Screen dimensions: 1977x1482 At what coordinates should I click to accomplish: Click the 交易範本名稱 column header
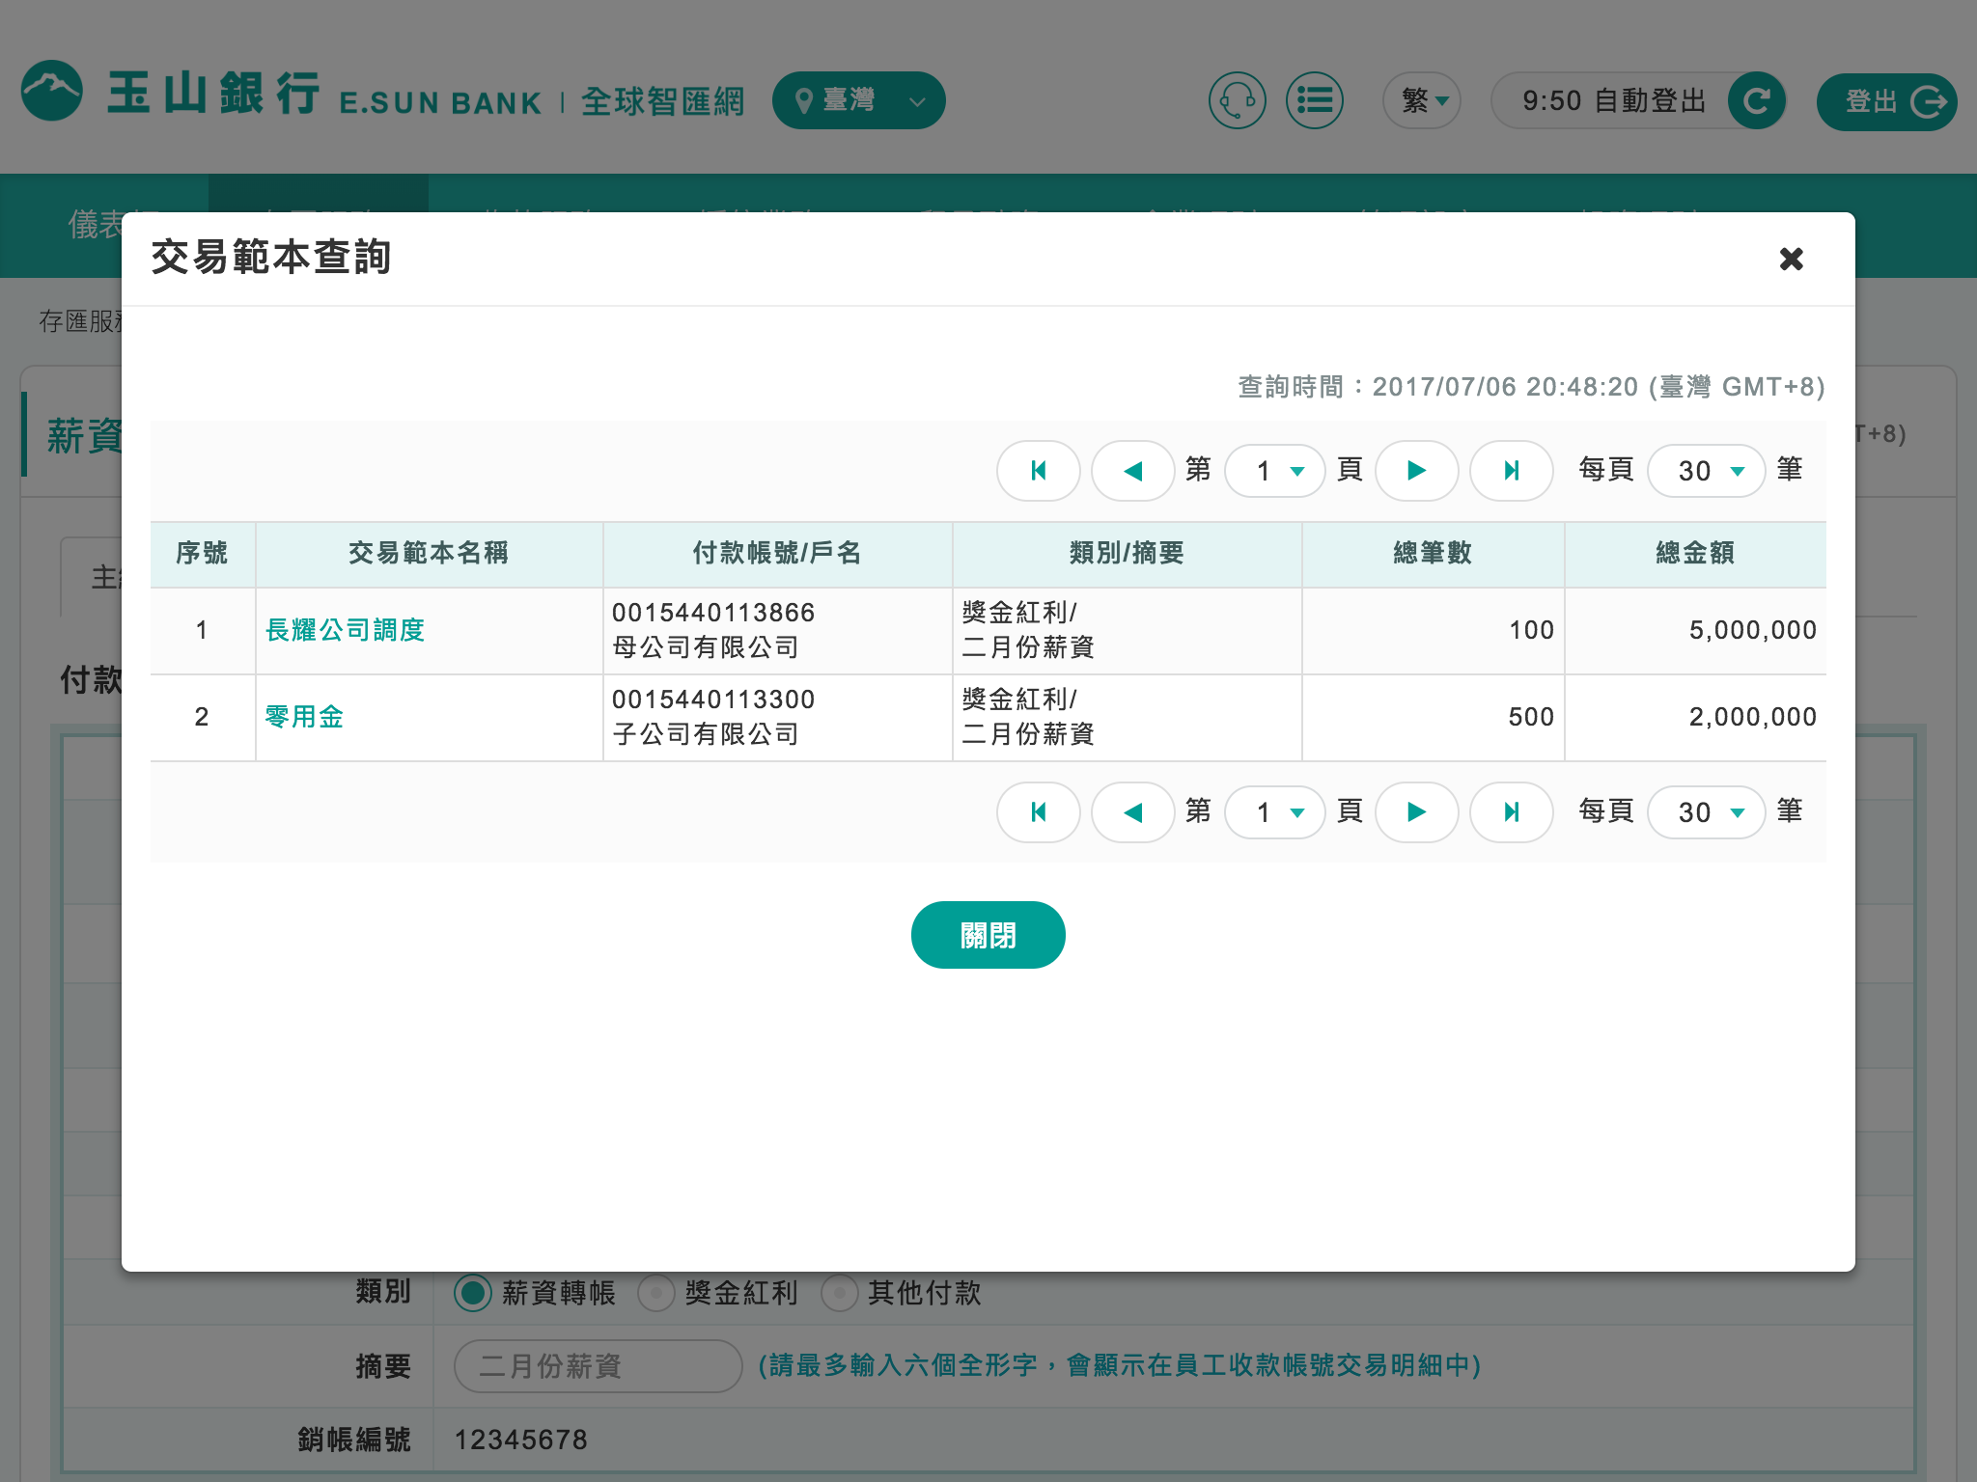click(x=429, y=554)
